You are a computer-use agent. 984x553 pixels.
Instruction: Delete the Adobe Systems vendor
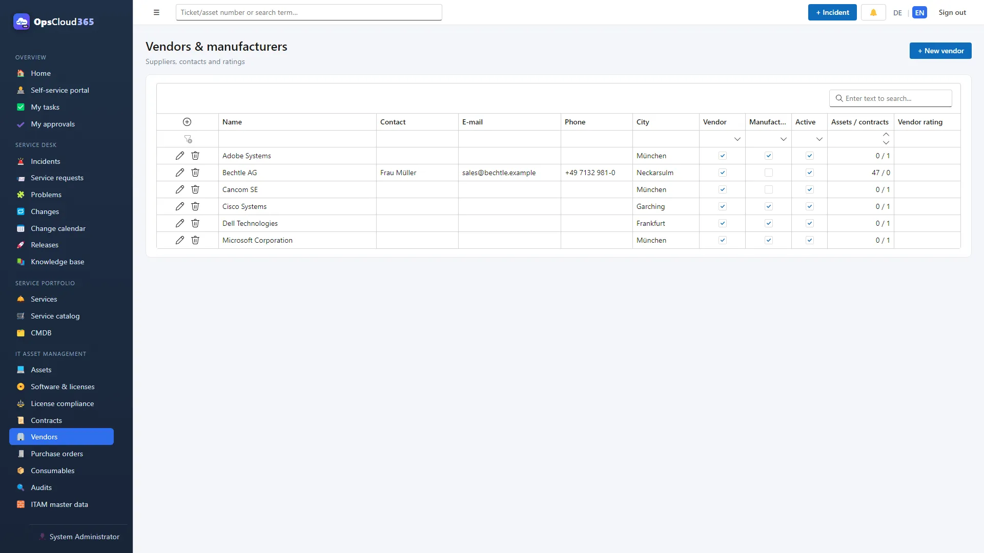click(195, 156)
